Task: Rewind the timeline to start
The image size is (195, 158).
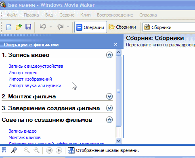Action: pos(49,150)
